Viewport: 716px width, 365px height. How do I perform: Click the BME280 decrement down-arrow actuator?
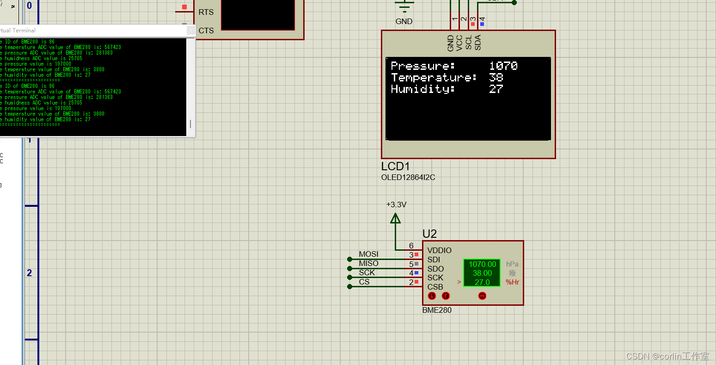[x=431, y=296]
